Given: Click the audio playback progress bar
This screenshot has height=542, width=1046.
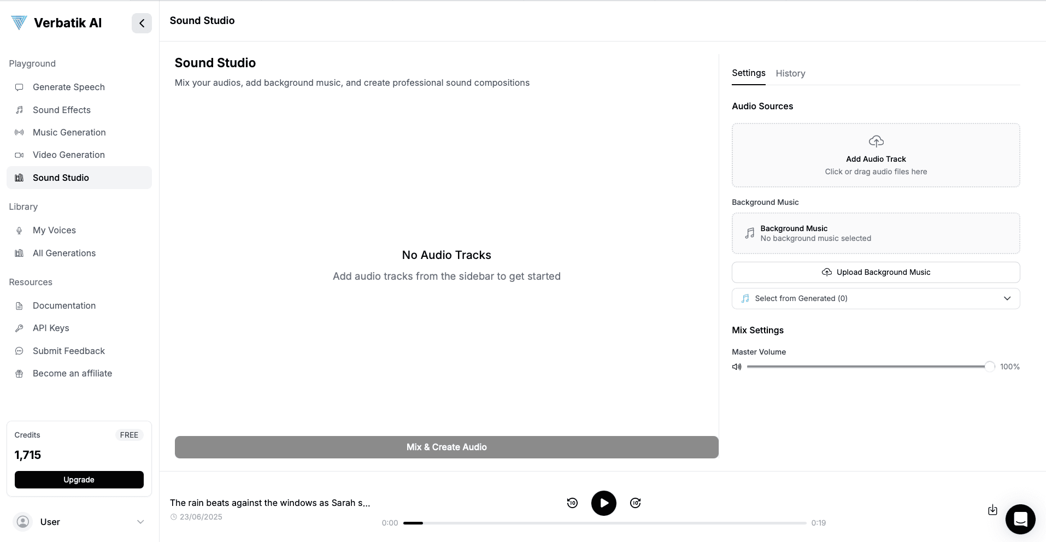Looking at the screenshot, I should click(x=604, y=523).
